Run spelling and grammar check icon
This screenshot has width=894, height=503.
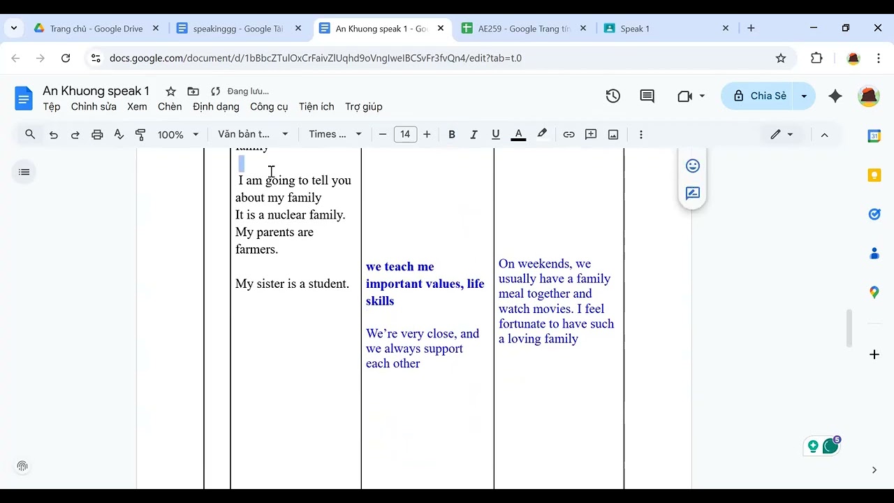tap(119, 134)
